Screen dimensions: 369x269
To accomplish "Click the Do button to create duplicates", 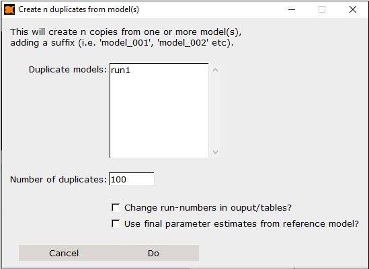I will tap(153, 253).
